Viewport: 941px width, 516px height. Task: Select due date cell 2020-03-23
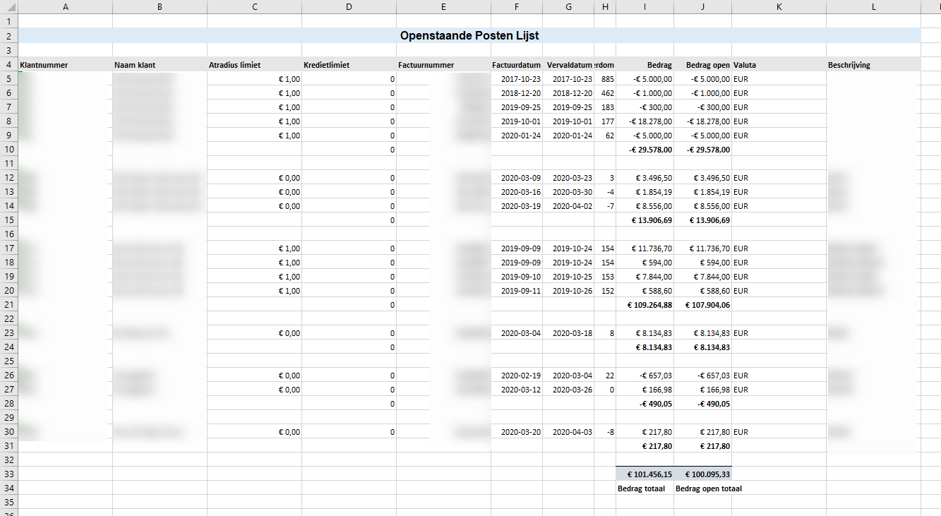point(569,177)
